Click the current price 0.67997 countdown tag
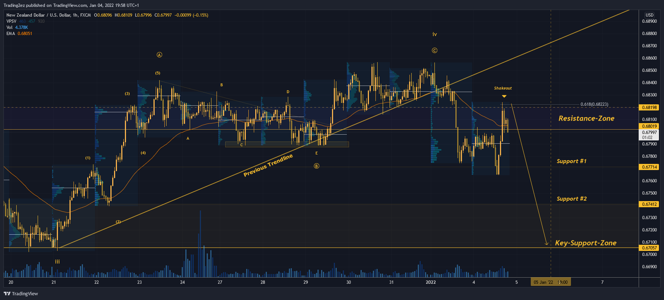 coord(649,135)
